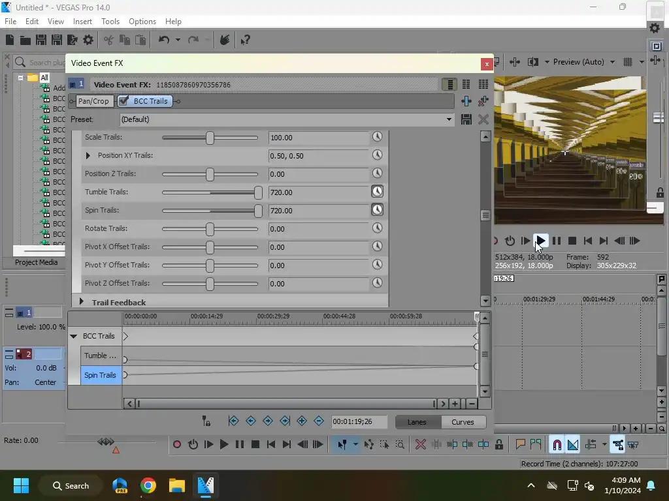The image size is (669, 501).
Task: Open the Preview (Auto) quality dropdown
Action: (612, 62)
